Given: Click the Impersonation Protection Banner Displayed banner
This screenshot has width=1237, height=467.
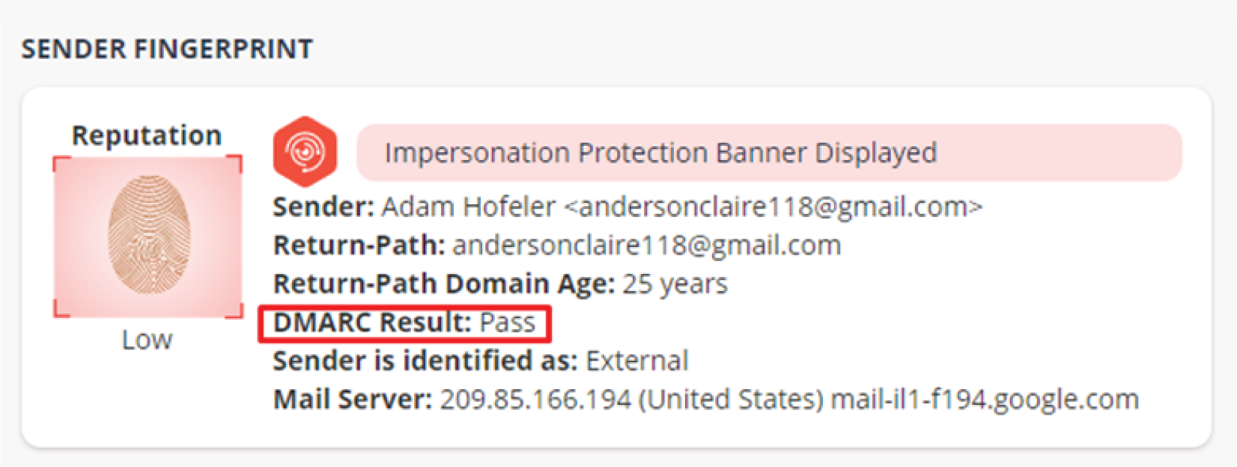Looking at the screenshot, I should point(768,153).
